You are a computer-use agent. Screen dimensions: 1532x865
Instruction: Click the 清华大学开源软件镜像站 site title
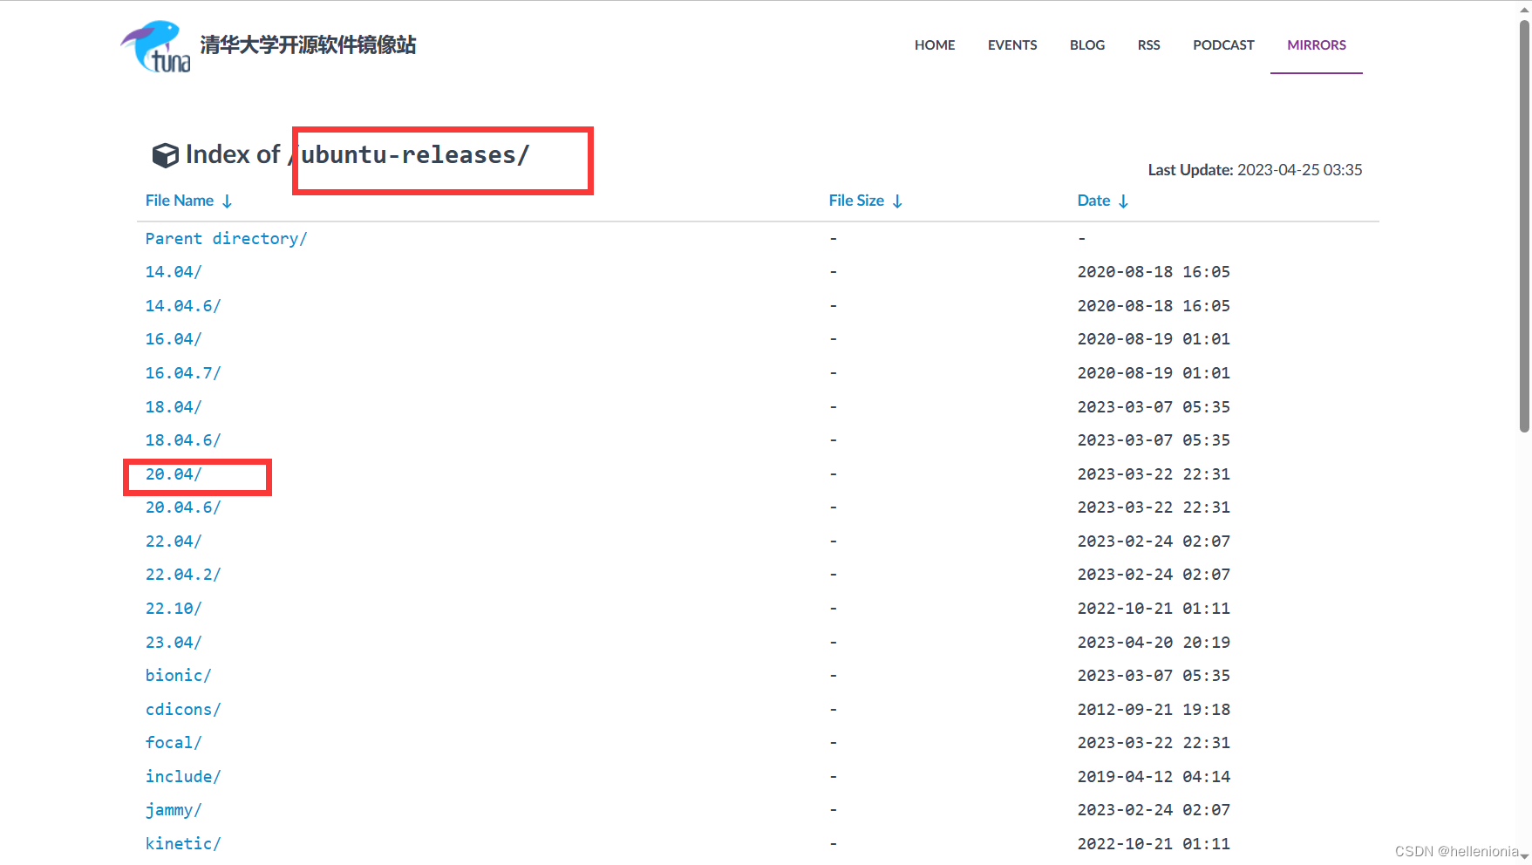[308, 45]
